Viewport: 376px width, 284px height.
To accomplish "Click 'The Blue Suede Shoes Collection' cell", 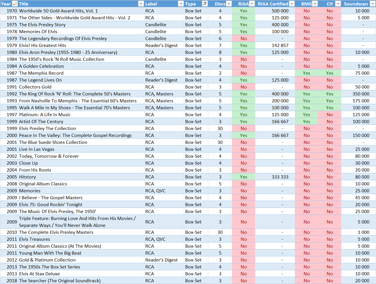I will tap(81, 142).
